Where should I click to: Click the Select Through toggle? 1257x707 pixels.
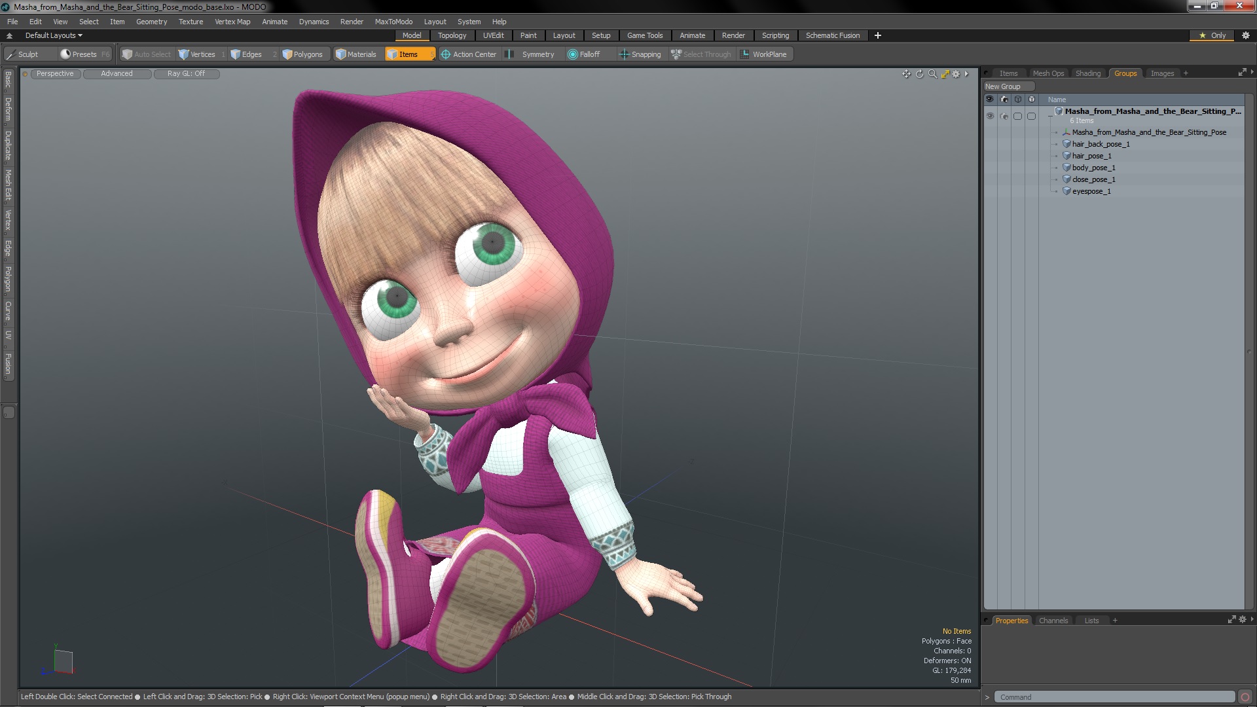click(701, 54)
